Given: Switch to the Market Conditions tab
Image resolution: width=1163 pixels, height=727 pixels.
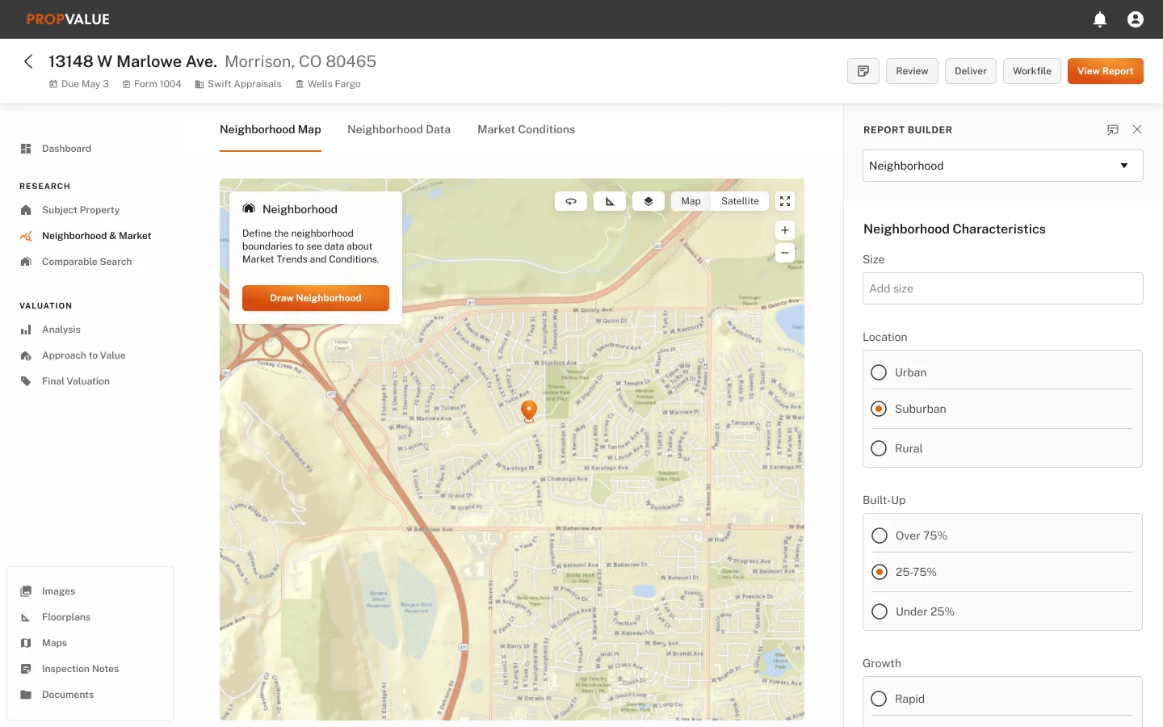Looking at the screenshot, I should click(x=526, y=129).
